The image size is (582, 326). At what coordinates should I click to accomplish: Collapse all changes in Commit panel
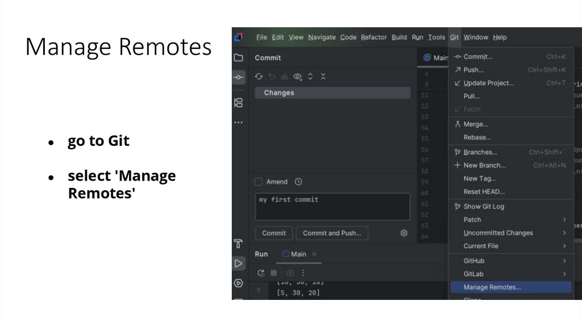click(x=323, y=77)
